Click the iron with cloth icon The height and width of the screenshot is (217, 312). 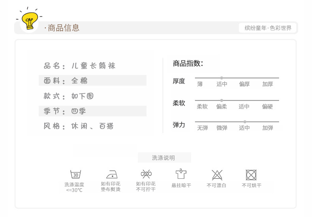tap(112, 174)
